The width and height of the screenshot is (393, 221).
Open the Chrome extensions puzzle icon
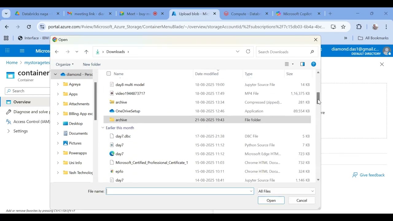coord(359,27)
